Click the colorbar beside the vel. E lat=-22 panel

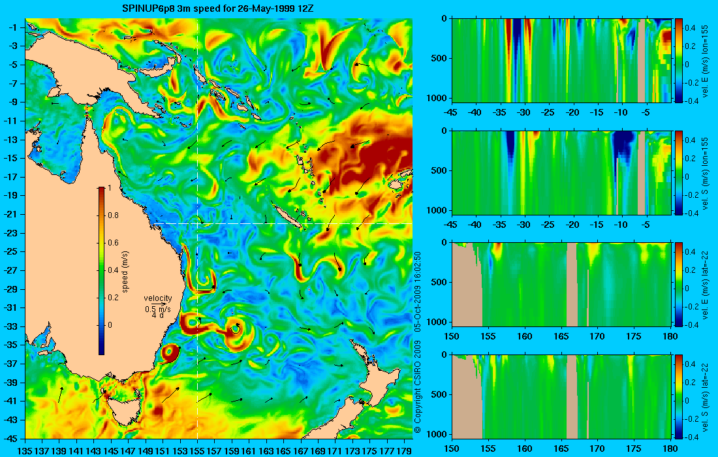pos(679,285)
